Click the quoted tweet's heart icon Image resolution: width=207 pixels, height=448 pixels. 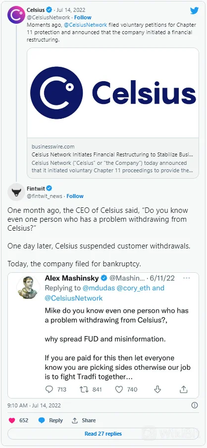tap(119, 389)
